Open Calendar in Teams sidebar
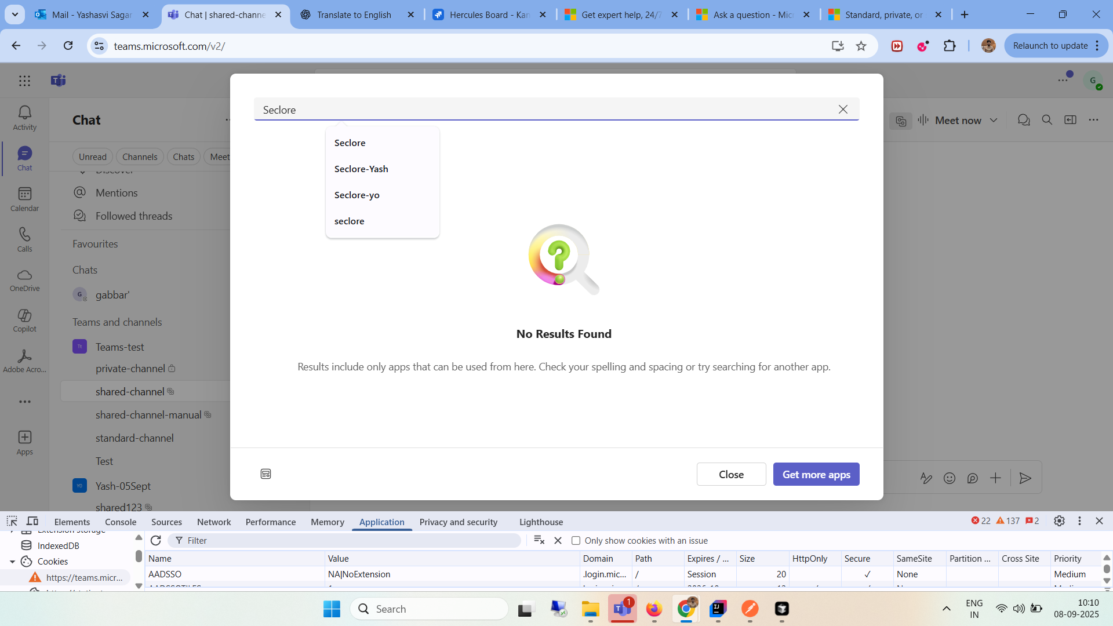Screen dimensions: 1113x626 coord(24,199)
